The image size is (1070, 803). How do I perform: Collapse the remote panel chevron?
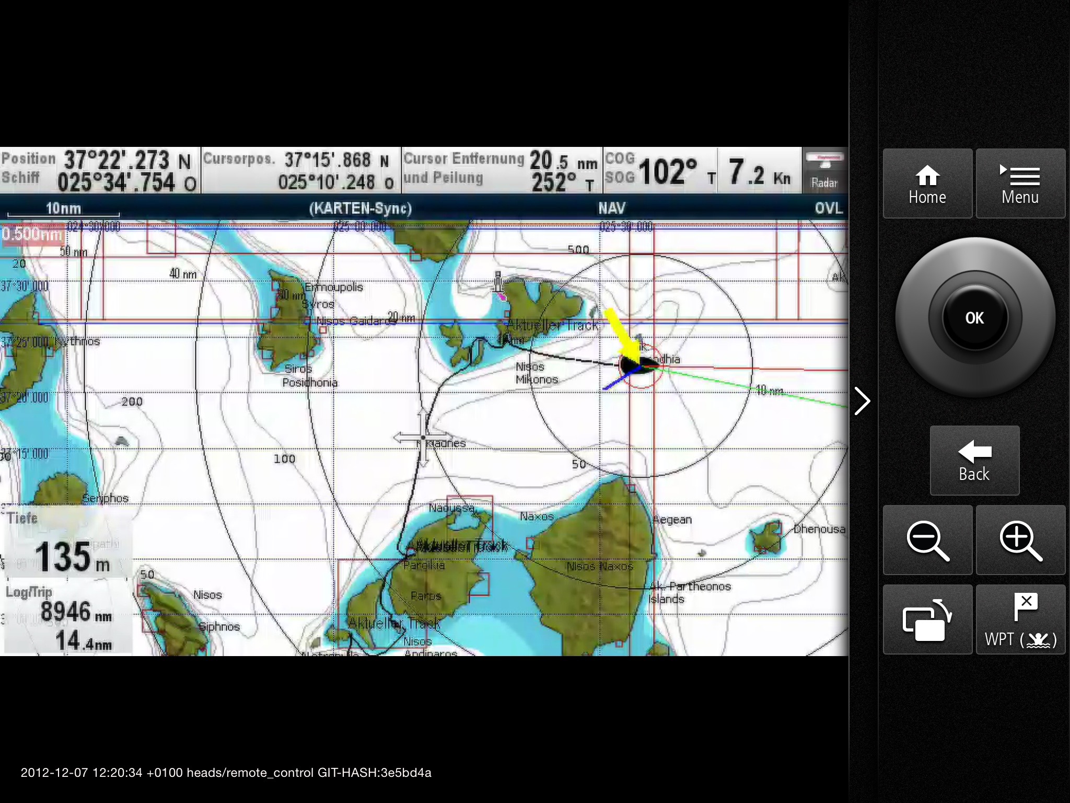(862, 401)
